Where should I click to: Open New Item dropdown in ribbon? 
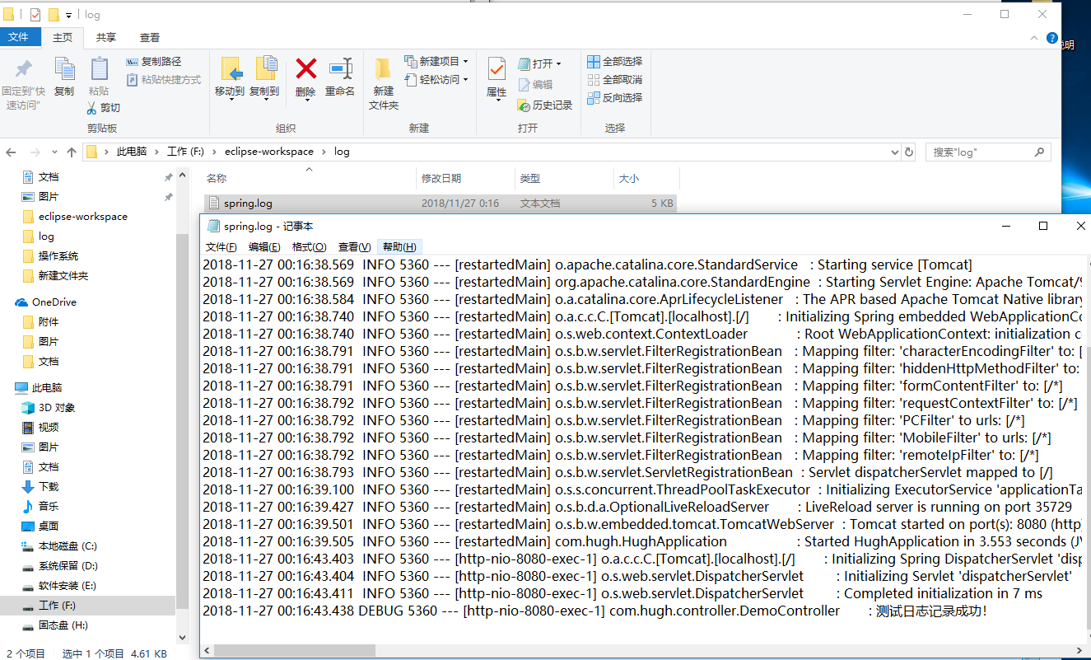pyautogui.click(x=436, y=62)
